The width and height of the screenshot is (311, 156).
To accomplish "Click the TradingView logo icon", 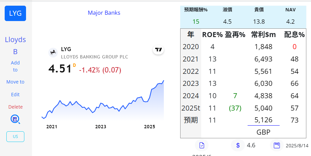I will point(158,50).
